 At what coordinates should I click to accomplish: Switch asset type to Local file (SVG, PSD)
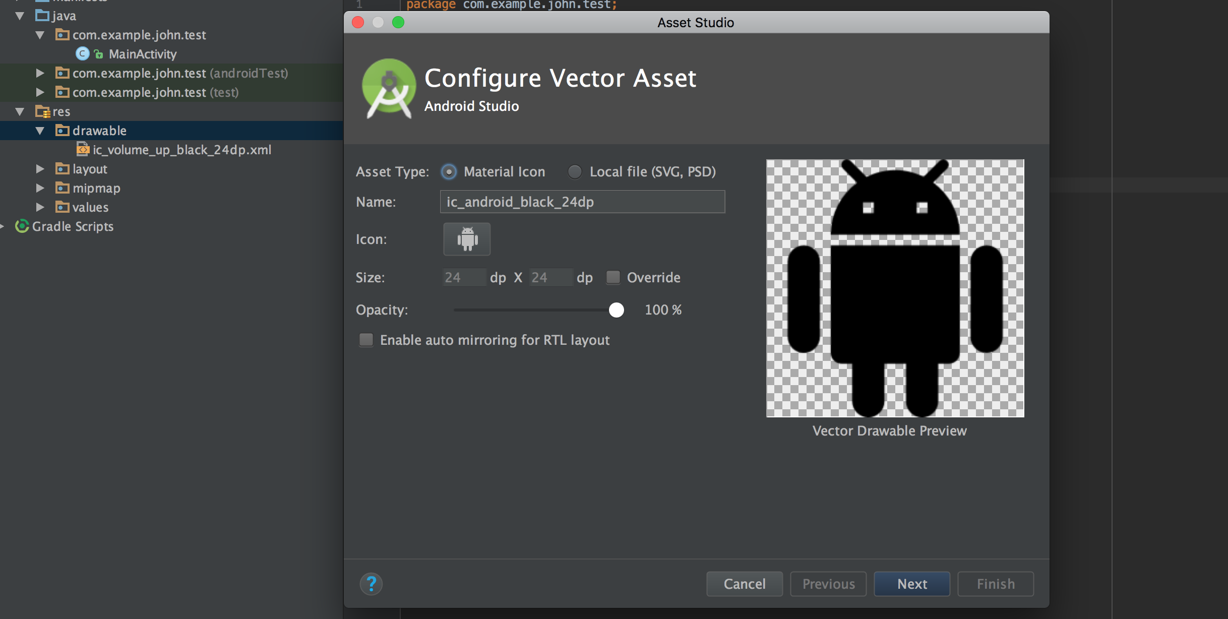coord(574,171)
